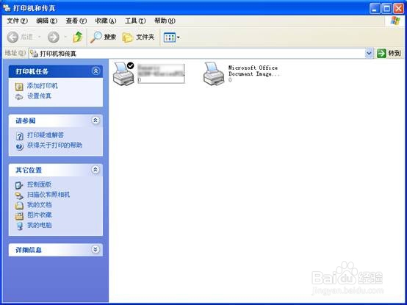
Task: Click the Microsoft Office Document Image label
Action: [x=254, y=71]
